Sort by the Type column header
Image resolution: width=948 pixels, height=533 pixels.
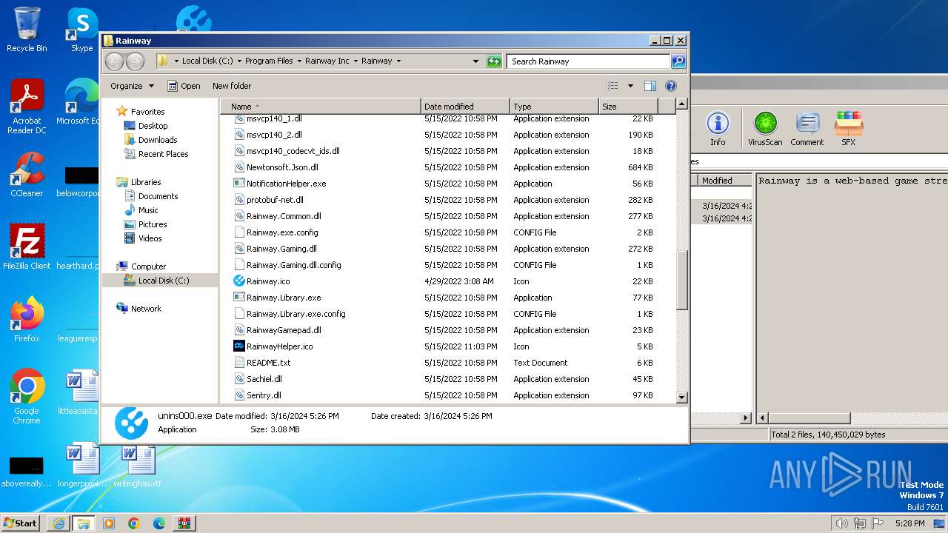click(554, 107)
